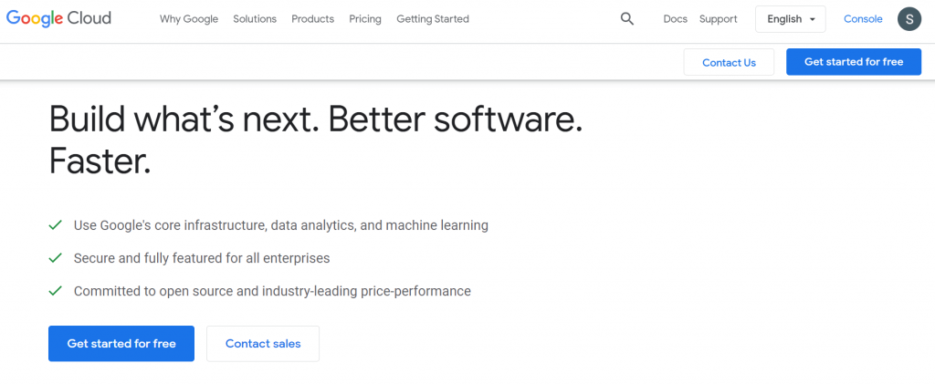Go to the Pricing page
This screenshot has width=935, height=384.
pos(365,19)
